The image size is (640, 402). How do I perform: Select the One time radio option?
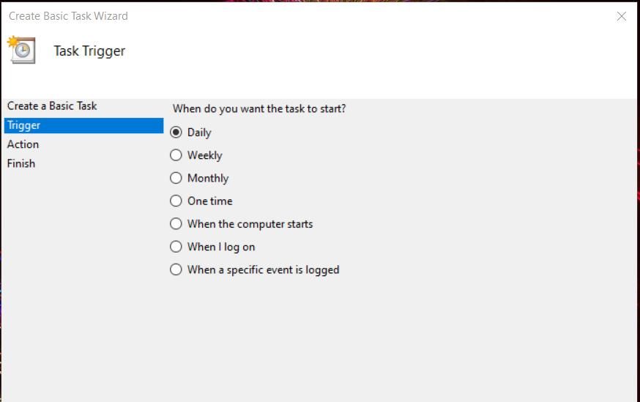[176, 201]
